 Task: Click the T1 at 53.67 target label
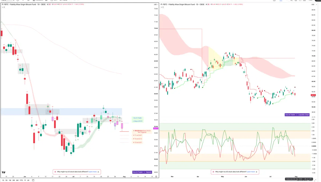click(x=137, y=135)
